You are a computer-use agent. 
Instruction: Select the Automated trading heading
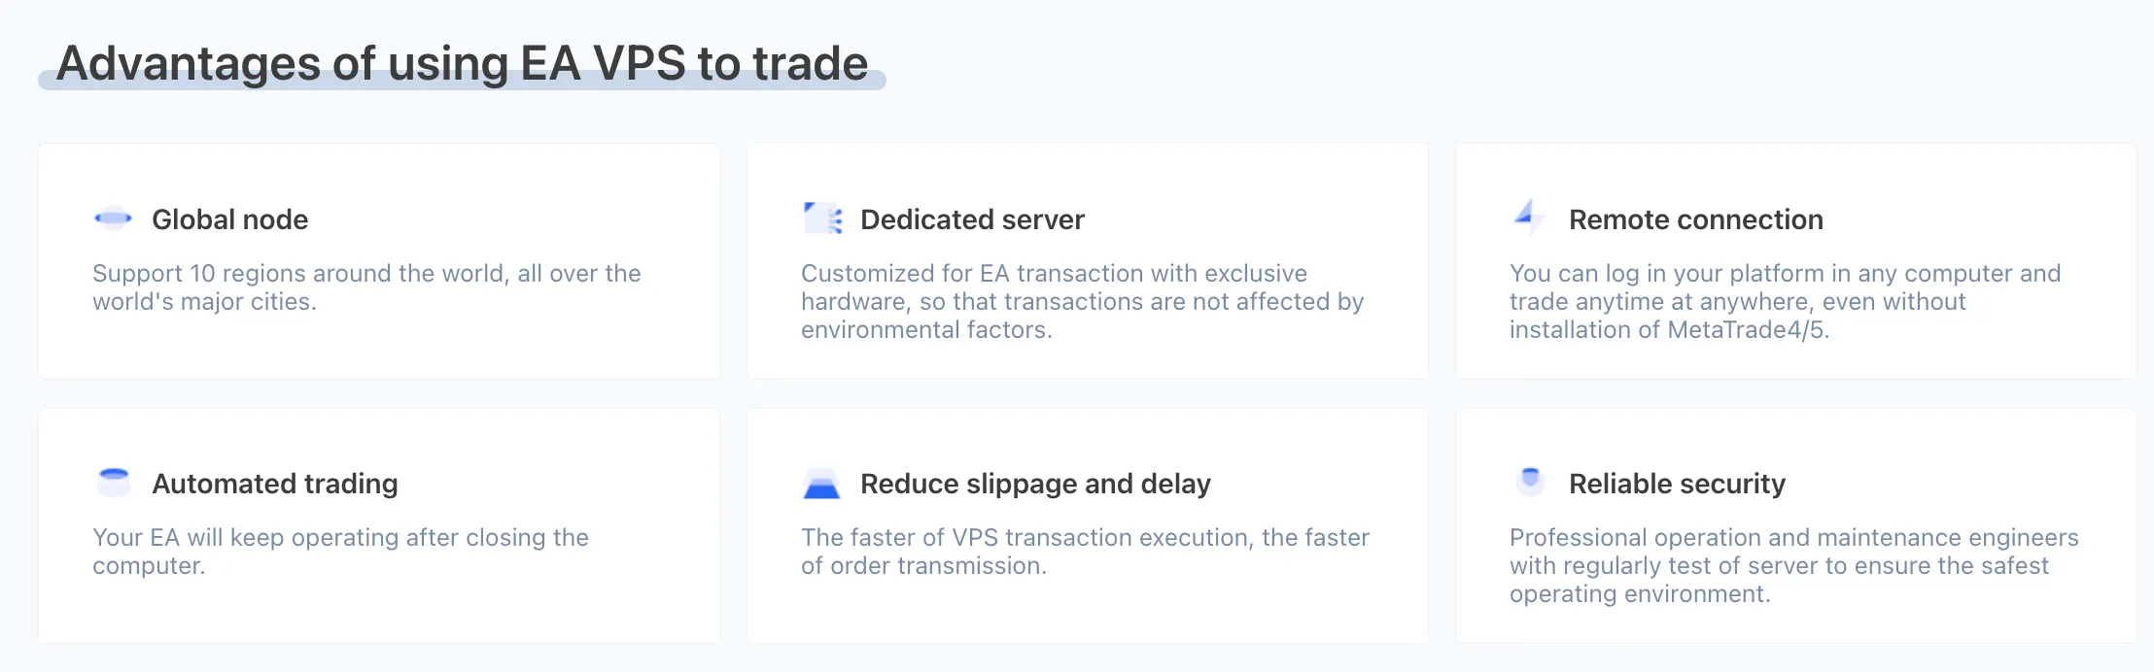(x=275, y=484)
